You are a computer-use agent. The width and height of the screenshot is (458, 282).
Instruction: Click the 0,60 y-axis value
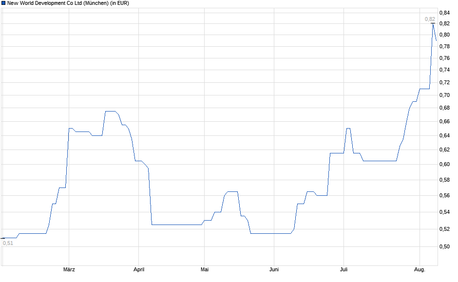coord(444,164)
